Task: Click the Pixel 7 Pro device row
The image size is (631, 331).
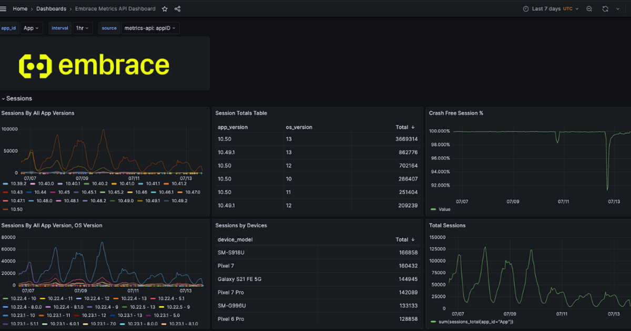Action: pyautogui.click(x=317, y=293)
